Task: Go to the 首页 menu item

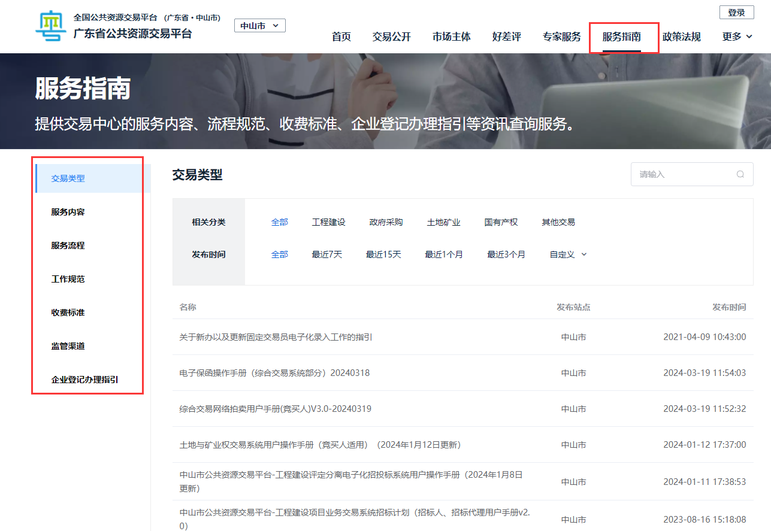Action: (341, 37)
